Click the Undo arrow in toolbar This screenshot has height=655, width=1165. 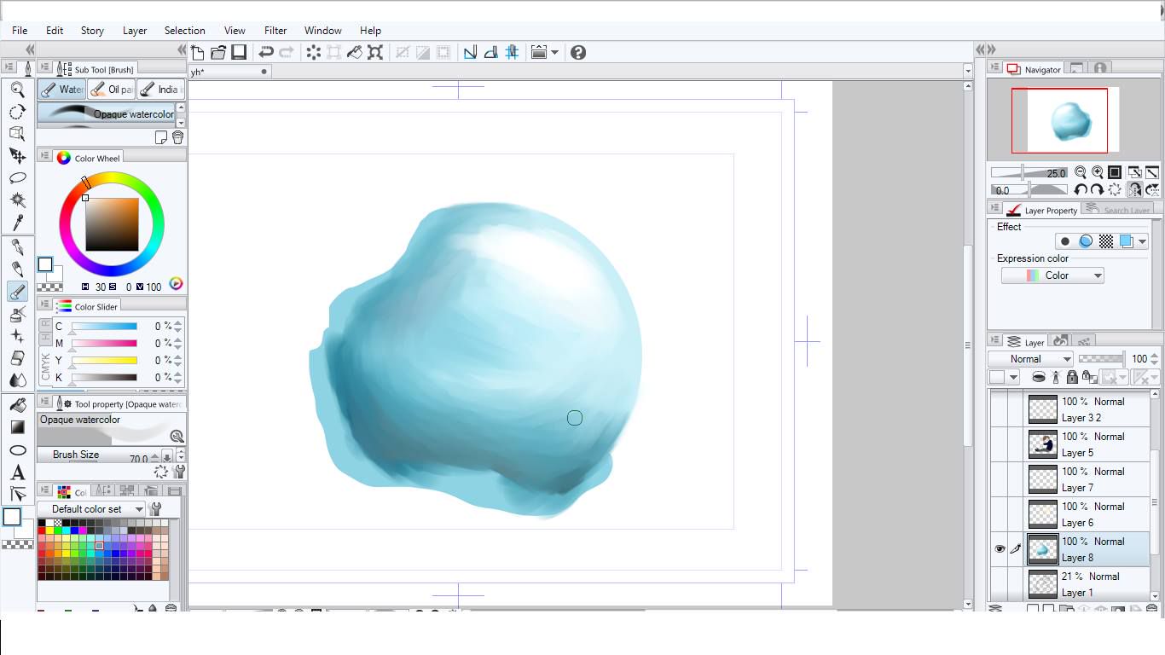pyautogui.click(x=266, y=53)
